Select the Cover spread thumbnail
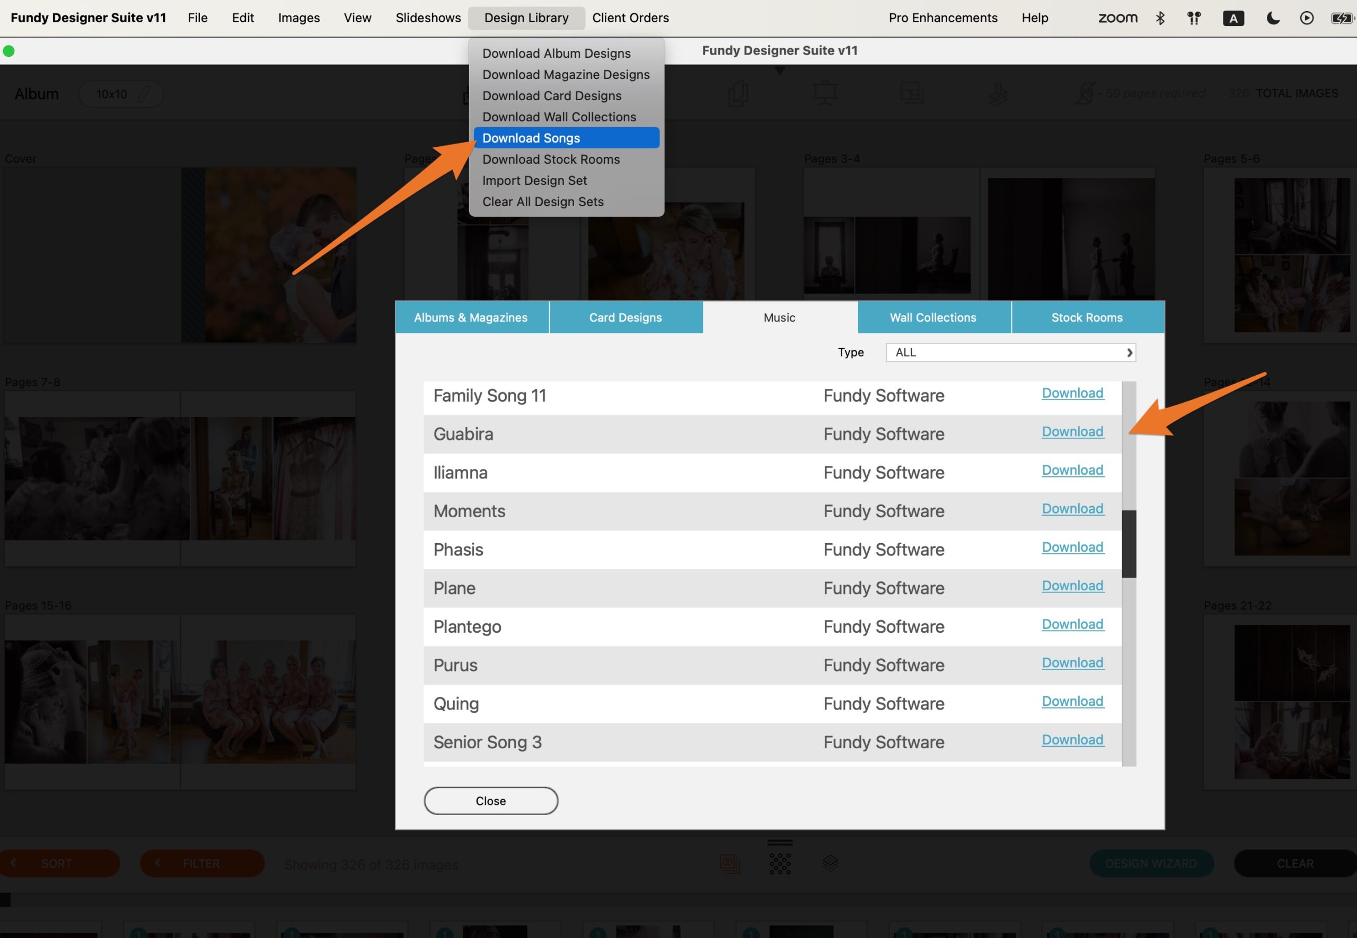Image resolution: width=1357 pixels, height=938 pixels. coord(180,255)
